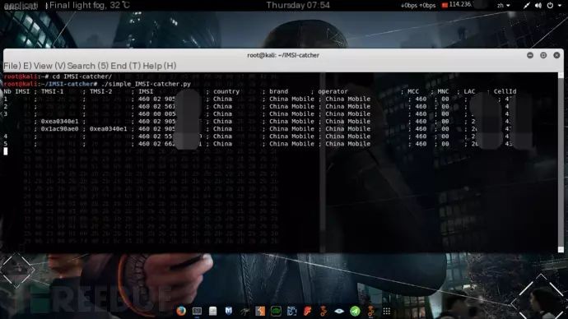Open the Thursday 07:54 clock menu

pyautogui.click(x=298, y=5)
